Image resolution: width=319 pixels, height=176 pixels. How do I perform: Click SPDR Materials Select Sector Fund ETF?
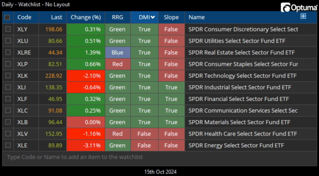239,122
